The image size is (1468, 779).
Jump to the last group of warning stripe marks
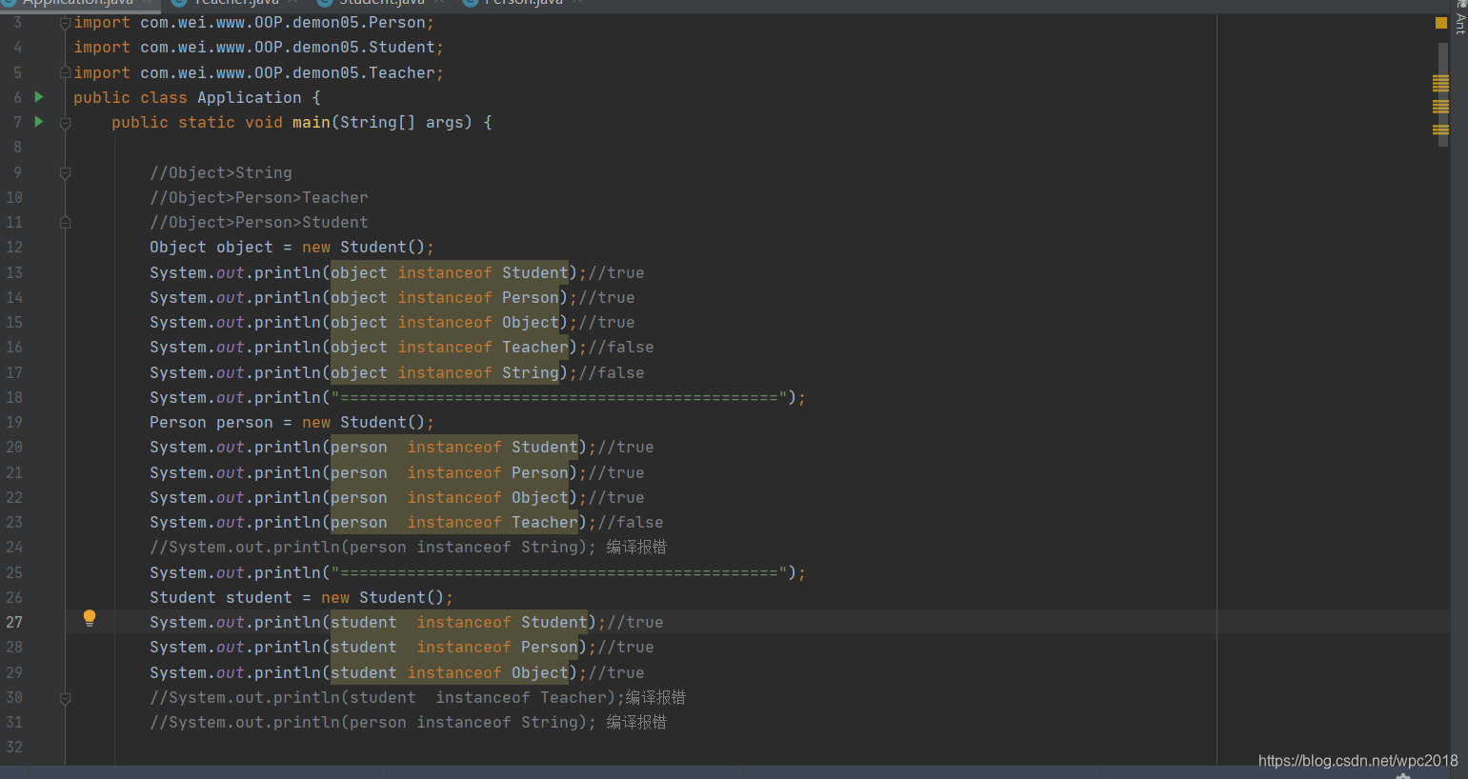tap(1440, 130)
